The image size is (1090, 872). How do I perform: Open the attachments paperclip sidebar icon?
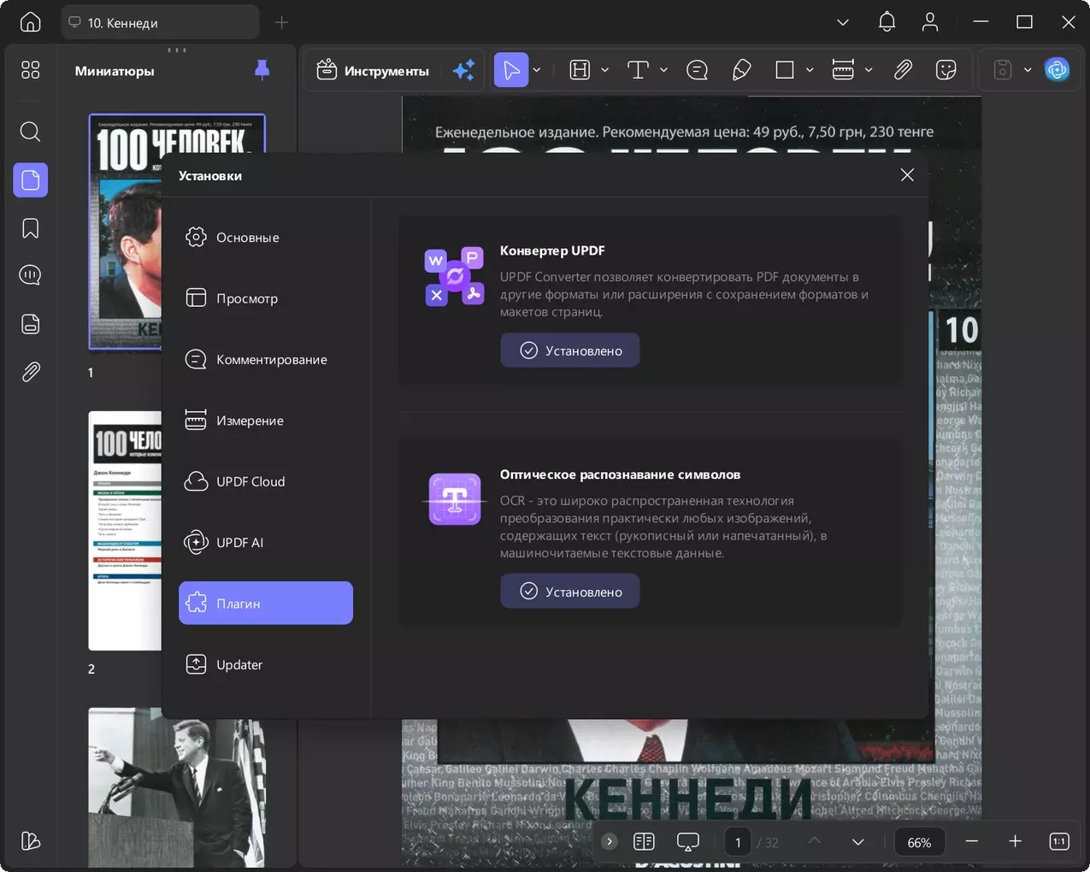(30, 372)
